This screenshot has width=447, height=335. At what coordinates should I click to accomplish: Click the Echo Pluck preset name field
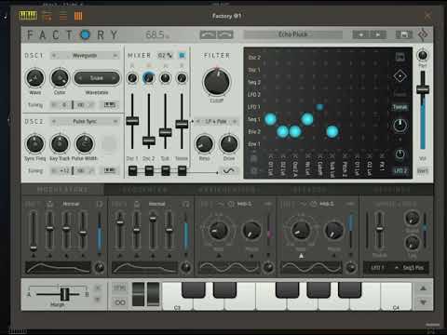coord(293,34)
